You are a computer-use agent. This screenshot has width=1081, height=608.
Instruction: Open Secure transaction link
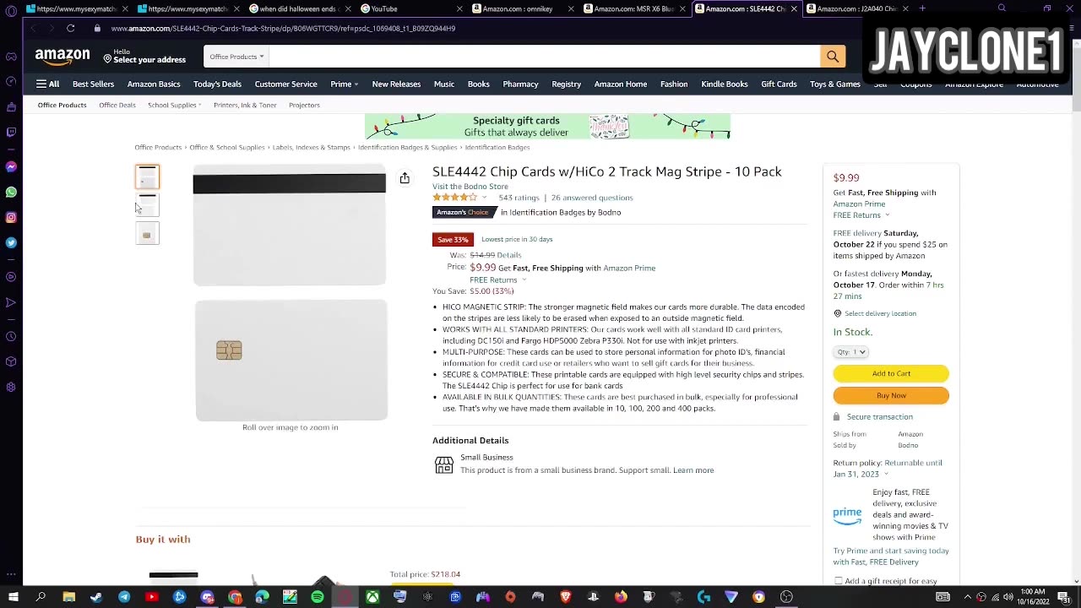(879, 416)
